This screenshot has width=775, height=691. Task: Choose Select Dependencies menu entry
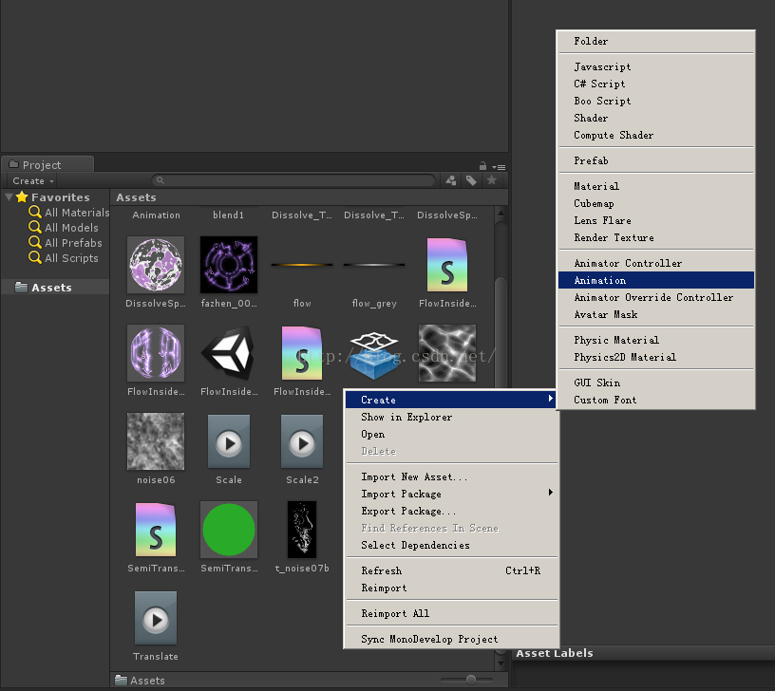[451, 545]
